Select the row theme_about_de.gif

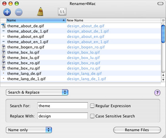point(81,26)
